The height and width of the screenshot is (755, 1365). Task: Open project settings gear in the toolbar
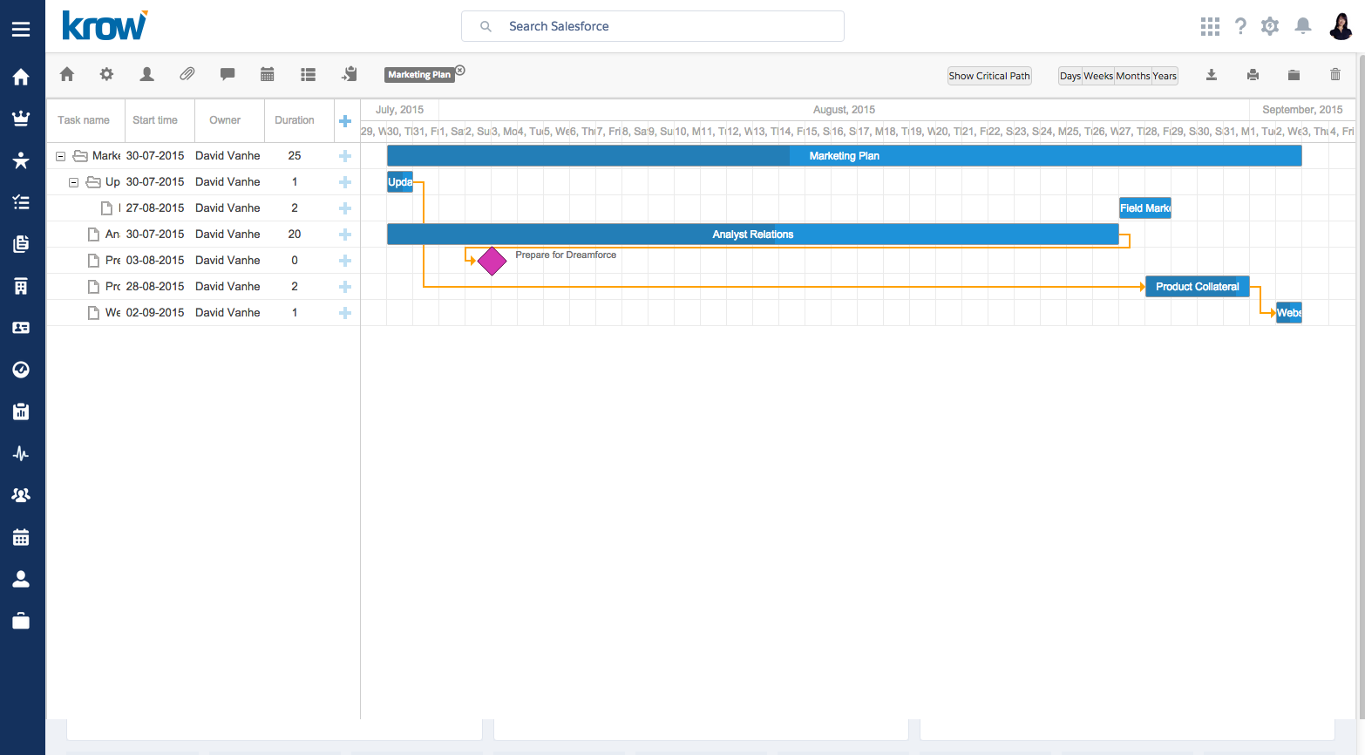[x=106, y=75]
